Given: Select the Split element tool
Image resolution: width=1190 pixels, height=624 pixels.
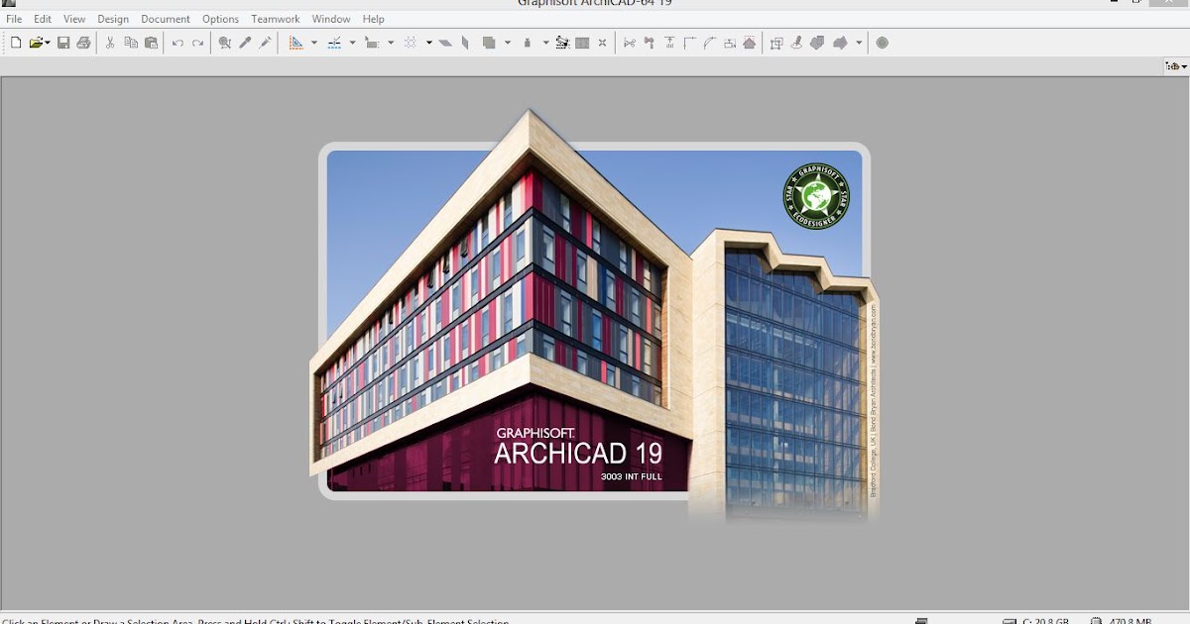Looking at the screenshot, I should (647, 43).
